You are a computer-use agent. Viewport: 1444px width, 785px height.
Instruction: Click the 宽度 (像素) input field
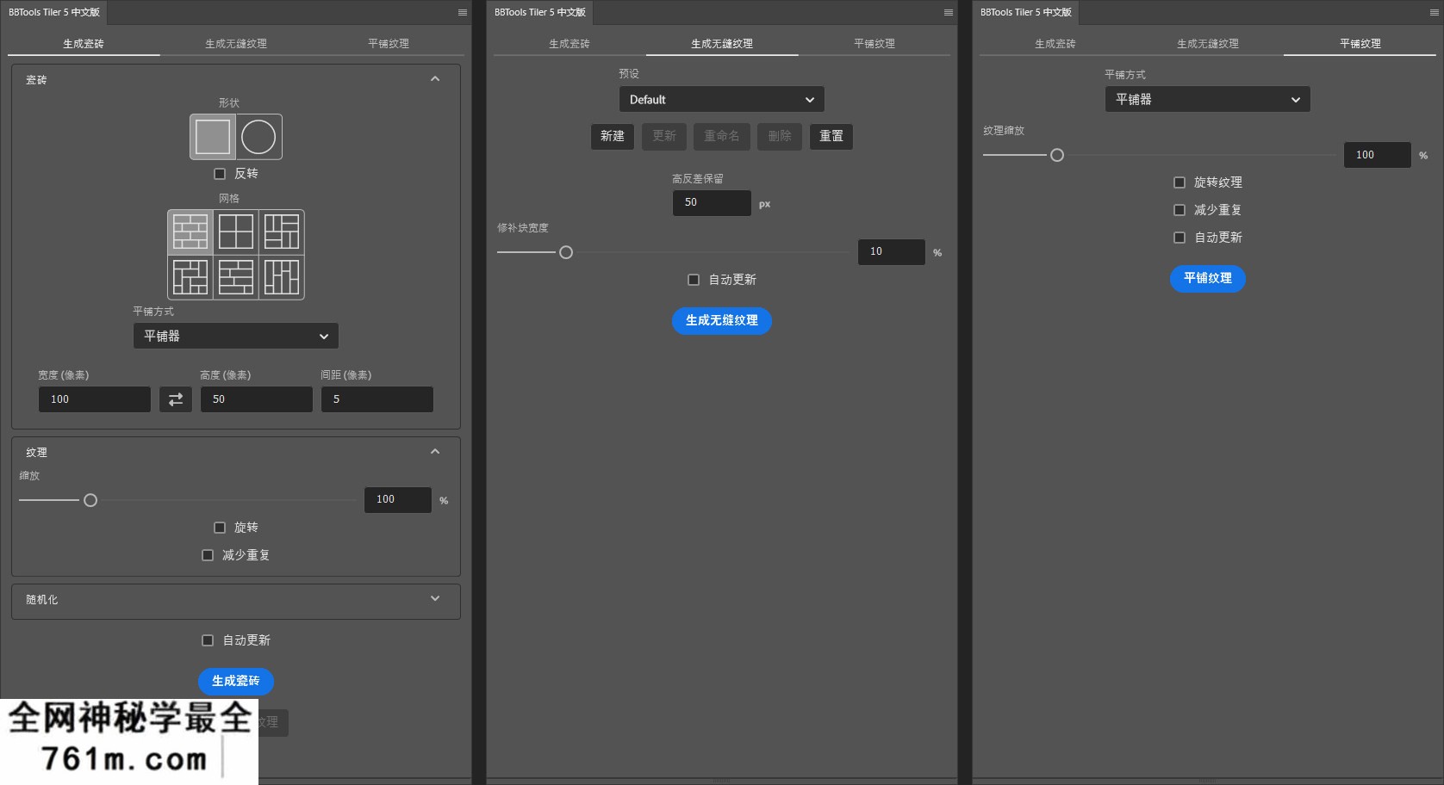(95, 399)
